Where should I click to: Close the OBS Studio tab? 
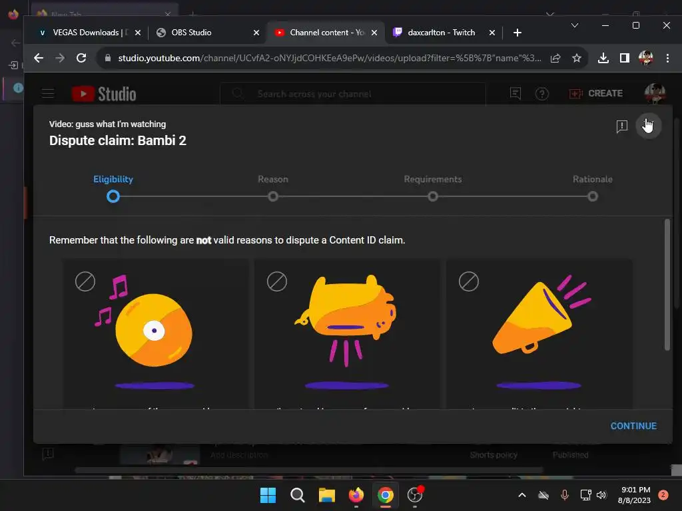click(256, 33)
